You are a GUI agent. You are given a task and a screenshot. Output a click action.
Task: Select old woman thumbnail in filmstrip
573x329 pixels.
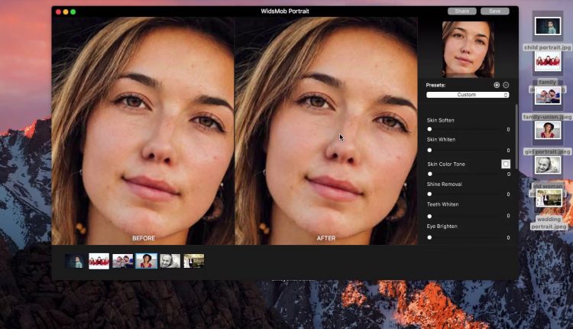tap(170, 262)
